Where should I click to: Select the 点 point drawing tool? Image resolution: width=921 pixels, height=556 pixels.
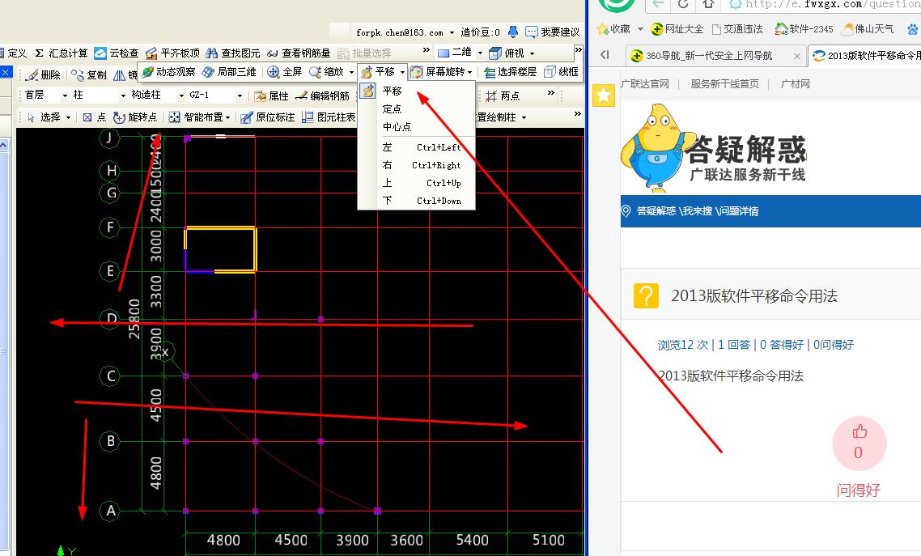click(x=95, y=117)
